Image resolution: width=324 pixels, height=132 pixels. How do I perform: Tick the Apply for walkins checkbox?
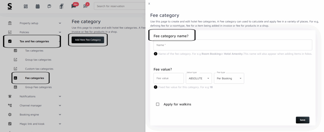point(158,104)
